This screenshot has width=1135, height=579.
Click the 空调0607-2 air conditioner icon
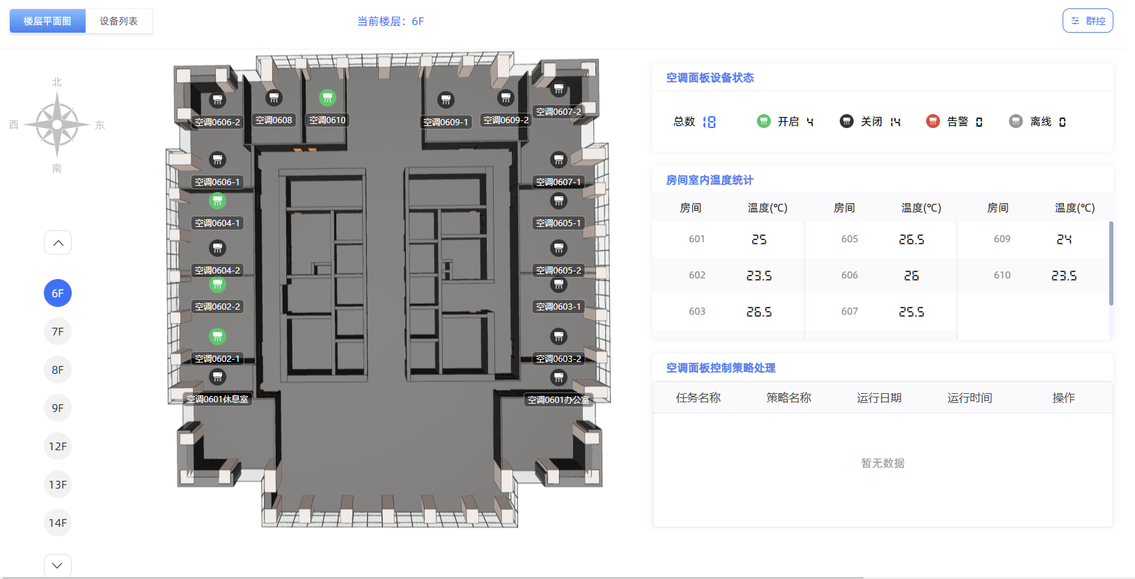click(558, 89)
